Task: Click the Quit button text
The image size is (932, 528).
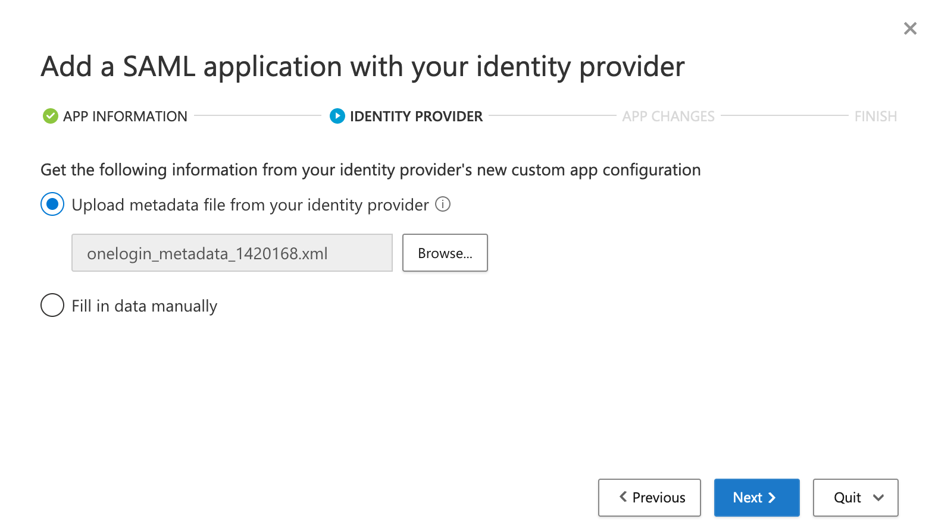Action: click(x=847, y=498)
